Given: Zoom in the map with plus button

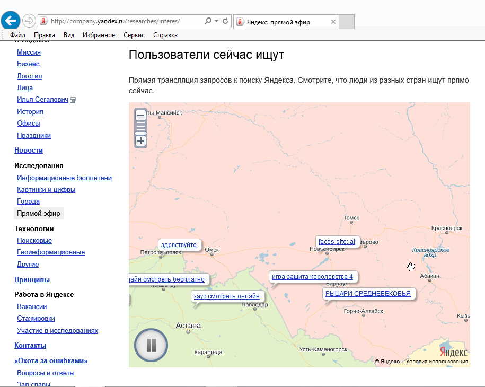Looking at the screenshot, I should (x=141, y=141).
